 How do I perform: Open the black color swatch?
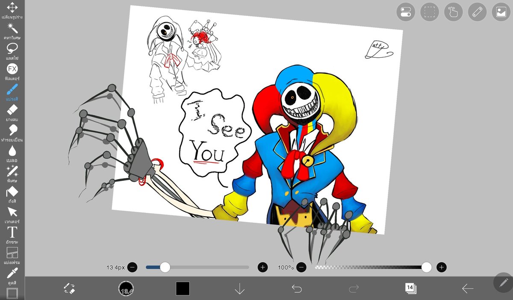183,288
